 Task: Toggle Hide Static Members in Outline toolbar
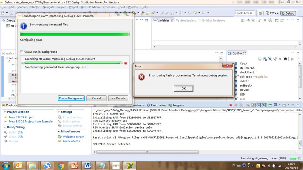tap(275, 59)
